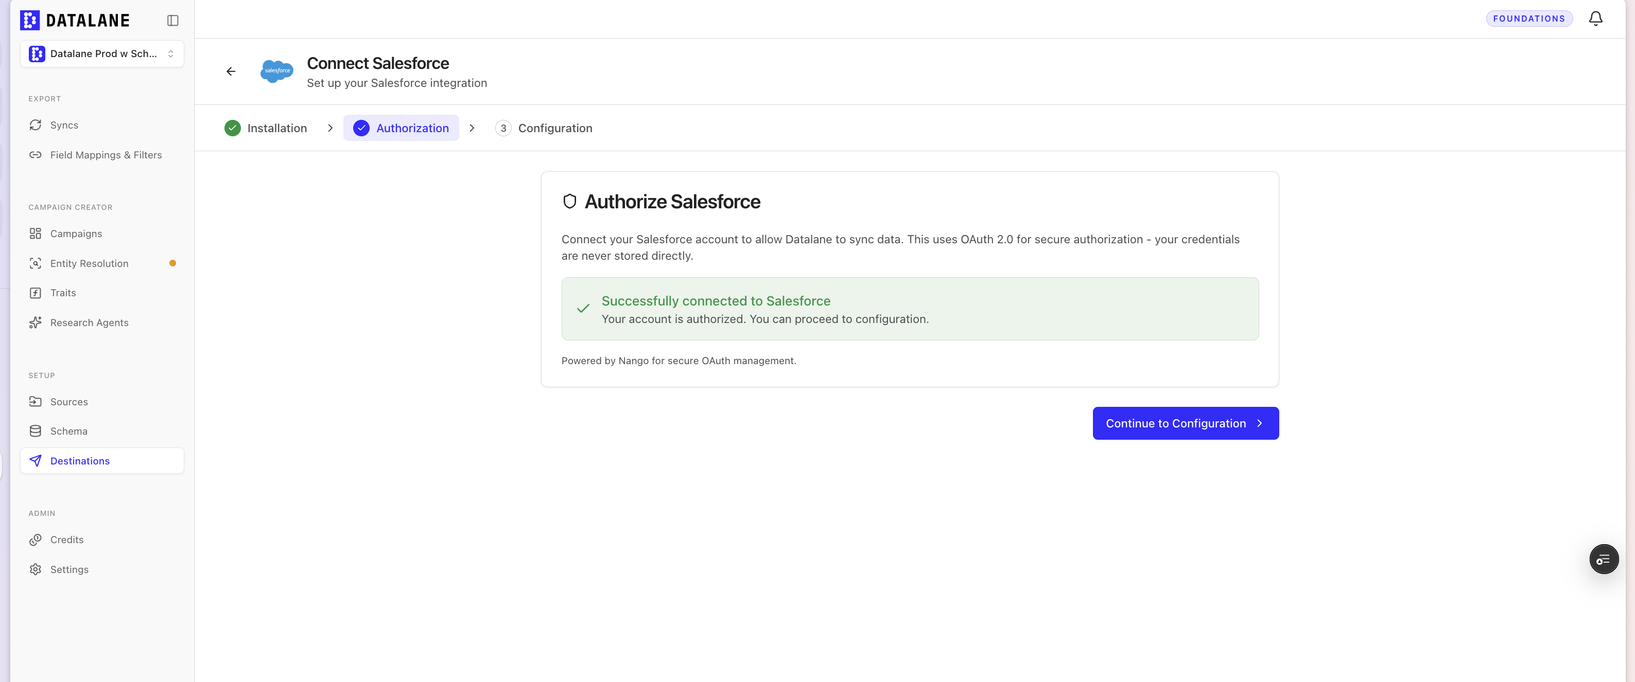Click the FOUNDATIONS plan badge

click(1529, 19)
